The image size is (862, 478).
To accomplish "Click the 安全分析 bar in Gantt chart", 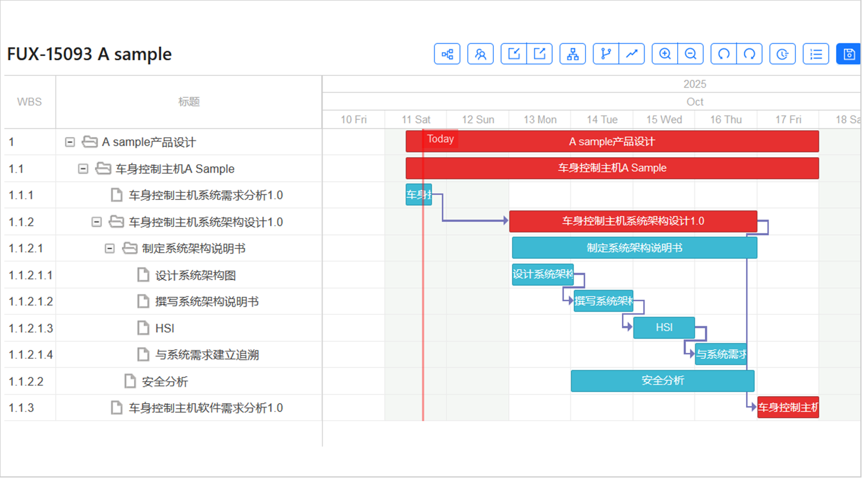I will coord(662,381).
